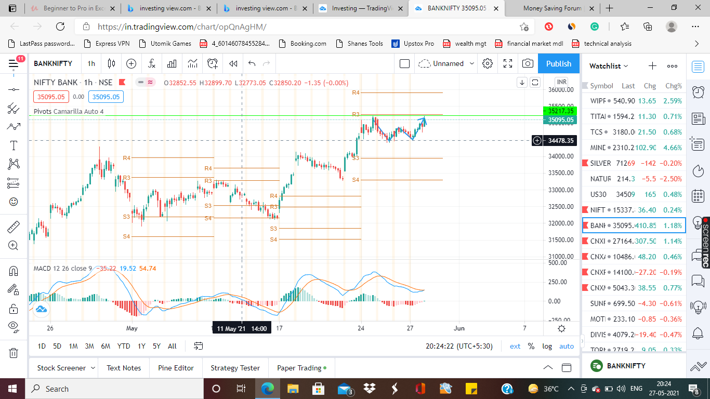Open the Text Notes tab

124,368
